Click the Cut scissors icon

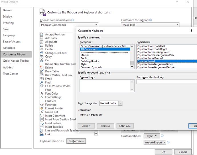click(x=42, y=60)
